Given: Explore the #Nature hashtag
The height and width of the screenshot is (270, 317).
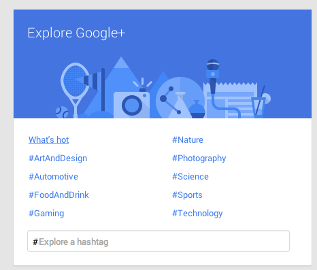Looking at the screenshot, I should [188, 139].
